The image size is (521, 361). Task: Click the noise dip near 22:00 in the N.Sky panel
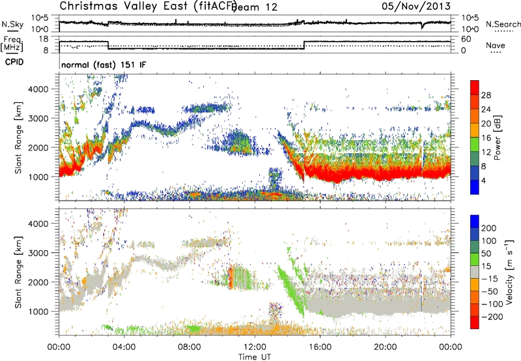point(421,25)
